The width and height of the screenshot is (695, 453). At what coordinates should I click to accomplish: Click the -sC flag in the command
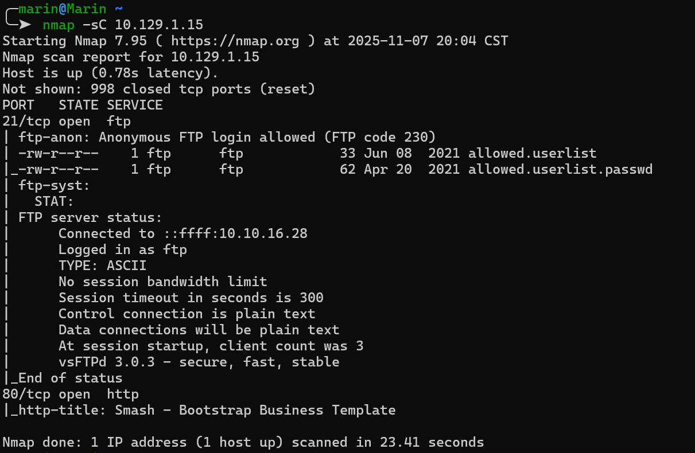click(95, 25)
